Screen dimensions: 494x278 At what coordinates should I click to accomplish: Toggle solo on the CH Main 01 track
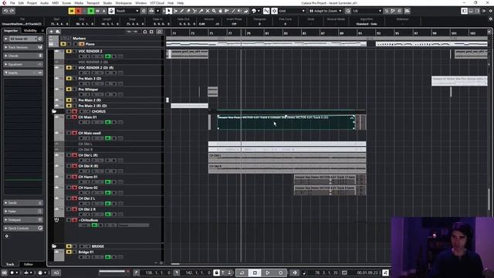(x=75, y=117)
